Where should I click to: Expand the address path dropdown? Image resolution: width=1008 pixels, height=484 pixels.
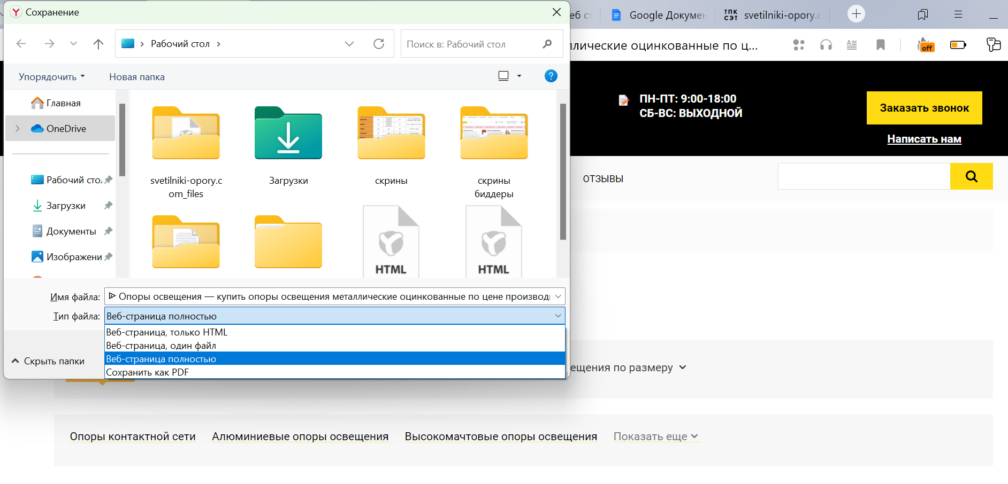[x=349, y=44]
